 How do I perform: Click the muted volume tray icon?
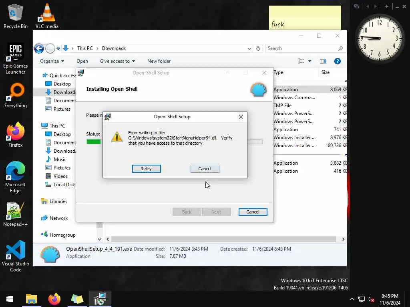click(x=371, y=299)
